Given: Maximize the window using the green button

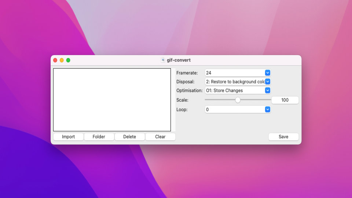Looking at the screenshot, I should click(68, 60).
